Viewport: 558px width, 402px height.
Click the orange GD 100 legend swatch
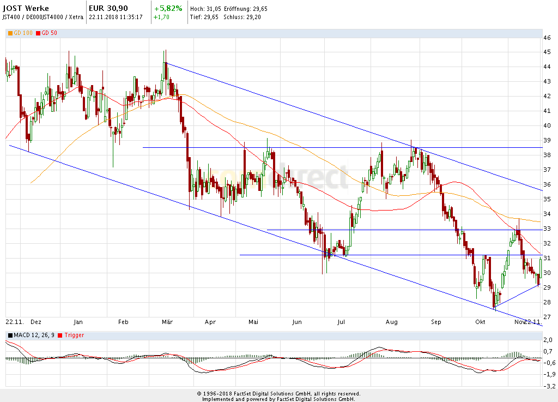(x=10, y=33)
